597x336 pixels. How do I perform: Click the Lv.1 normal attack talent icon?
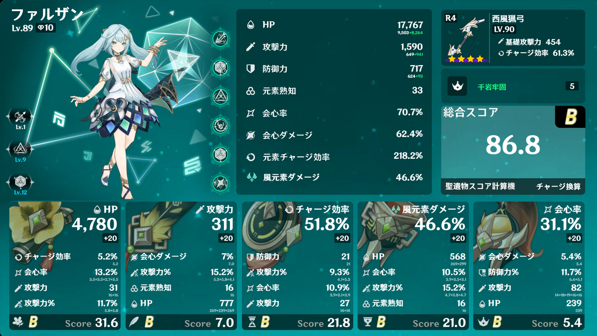[19, 117]
